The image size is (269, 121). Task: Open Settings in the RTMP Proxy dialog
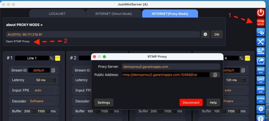(104, 102)
